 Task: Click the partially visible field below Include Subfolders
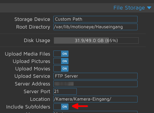point(95,112)
